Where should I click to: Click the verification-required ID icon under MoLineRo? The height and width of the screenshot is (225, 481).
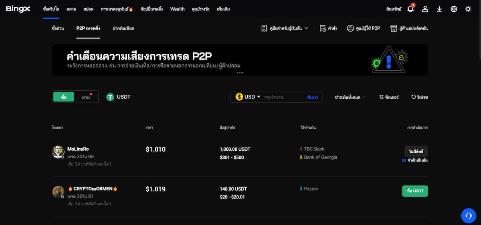point(404,160)
